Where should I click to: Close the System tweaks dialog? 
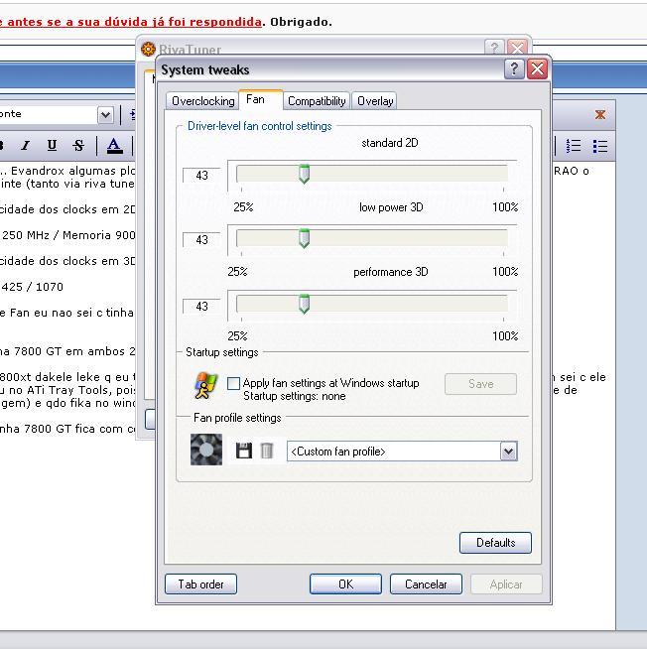pyautogui.click(x=537, y=68)
